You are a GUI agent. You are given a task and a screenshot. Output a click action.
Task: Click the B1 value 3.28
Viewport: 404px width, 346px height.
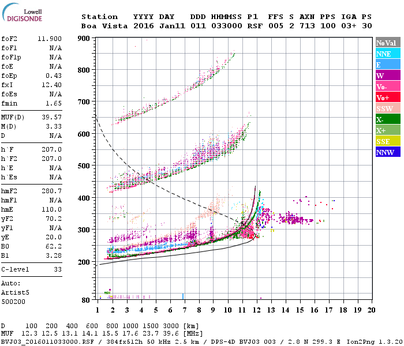tap(54, 255)
